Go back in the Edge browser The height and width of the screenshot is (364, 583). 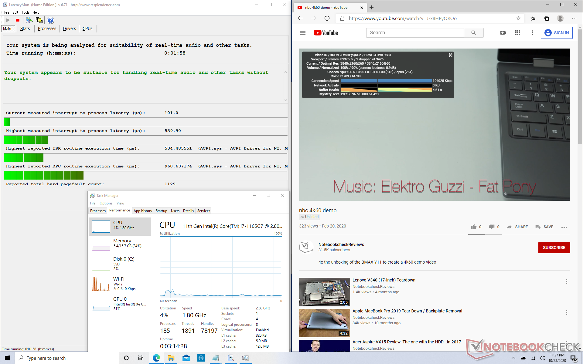[300, 18]
